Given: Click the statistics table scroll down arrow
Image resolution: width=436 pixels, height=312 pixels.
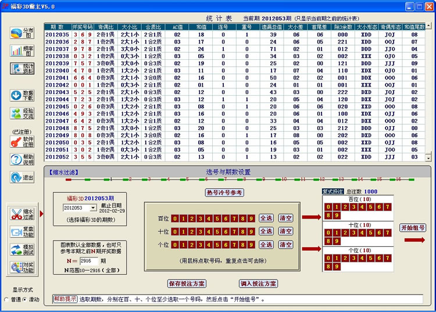Looking at the screenshot, I should click(428, 157).
